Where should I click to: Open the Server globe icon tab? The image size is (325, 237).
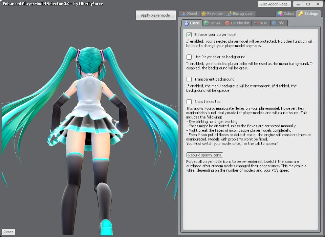coord(206,23)
